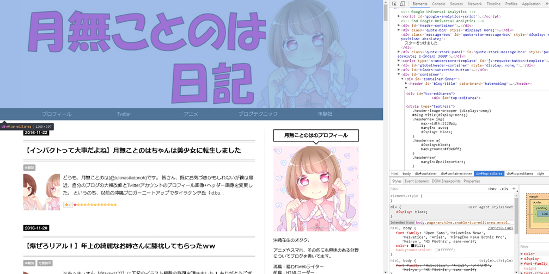Open the Event Listeners sidebar tab

416,181
